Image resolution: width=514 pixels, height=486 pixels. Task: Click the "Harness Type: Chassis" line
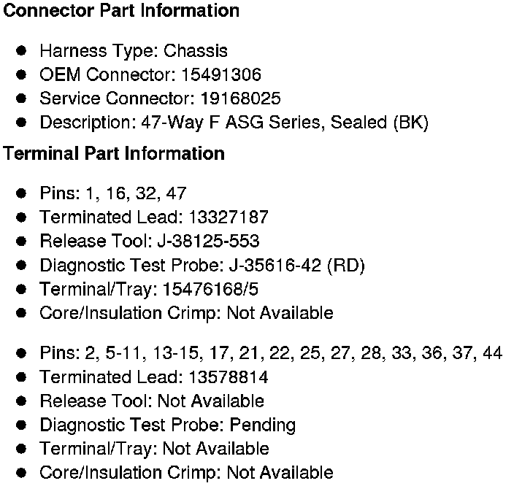[x=134, y=51]
